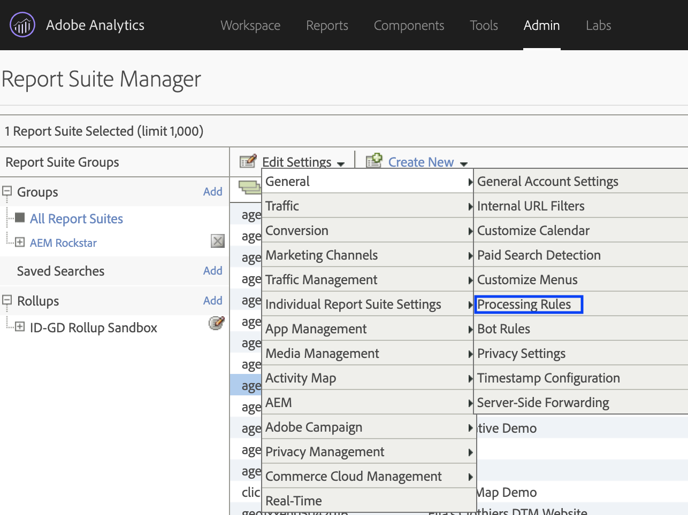Click the Edit Settings pencil icon

(248, 161)
